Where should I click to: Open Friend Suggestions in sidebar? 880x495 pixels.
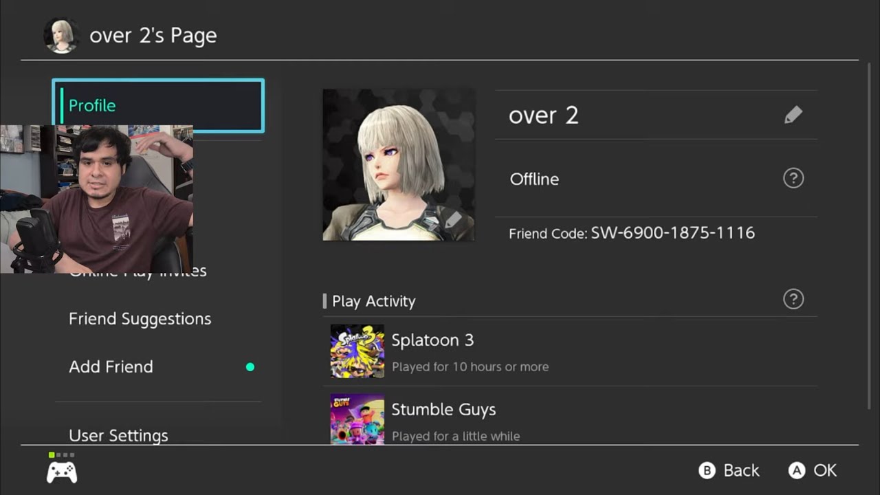pyautogui.click(x=140, y=319)
